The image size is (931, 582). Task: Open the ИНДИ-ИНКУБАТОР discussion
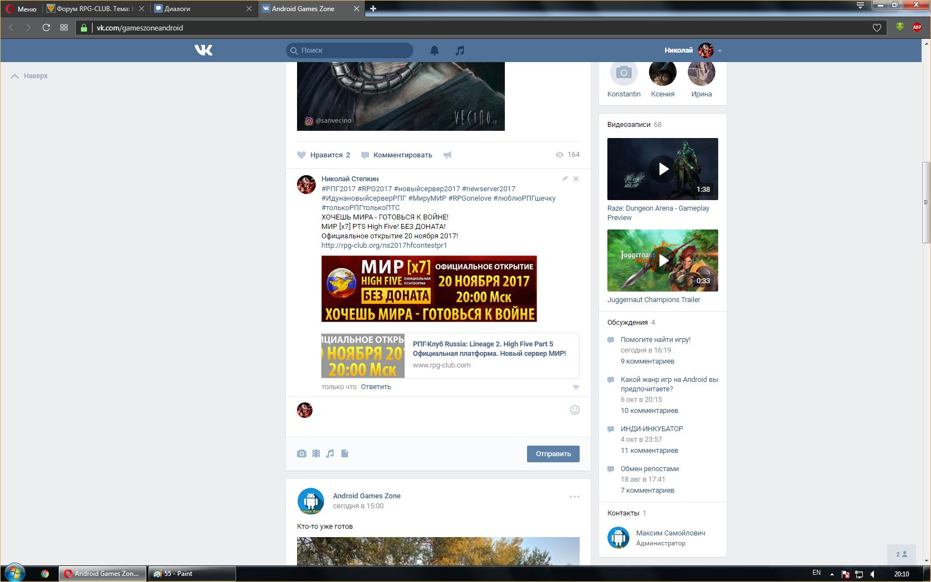coord(652,429)
